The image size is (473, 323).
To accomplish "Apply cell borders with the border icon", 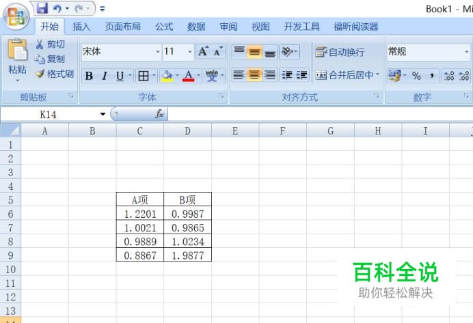I will tap(144, 76).
